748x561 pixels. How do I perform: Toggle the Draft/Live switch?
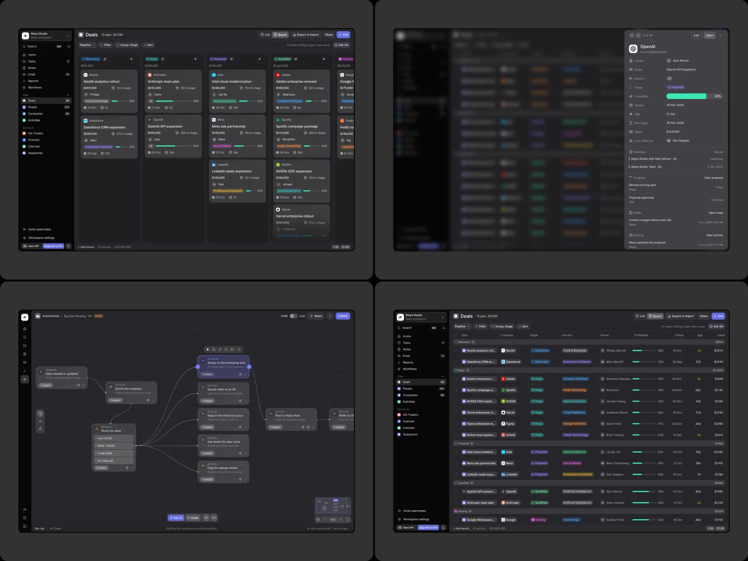tap(293, 316)
